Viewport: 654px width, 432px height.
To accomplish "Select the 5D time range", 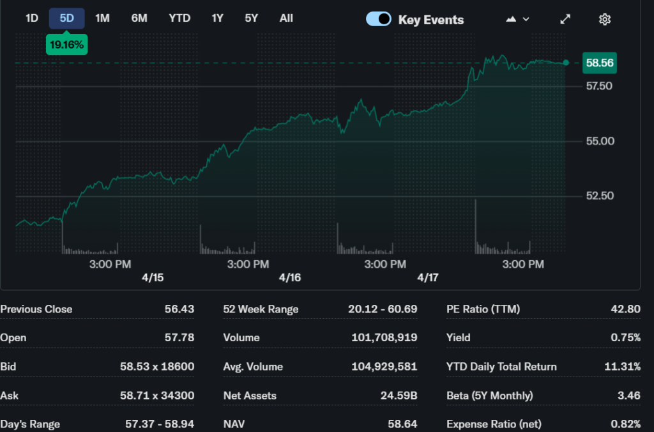I will tap(66, 18).
